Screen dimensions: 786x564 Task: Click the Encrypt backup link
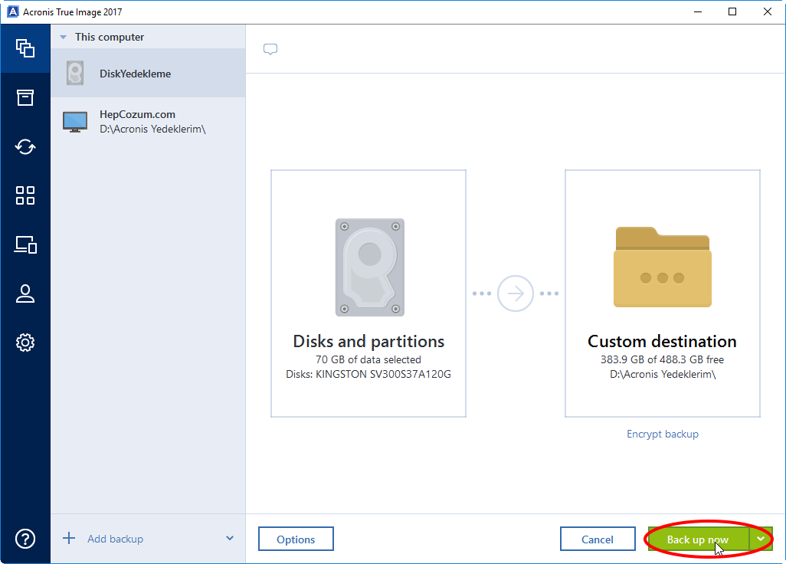(x=662, y=434)
